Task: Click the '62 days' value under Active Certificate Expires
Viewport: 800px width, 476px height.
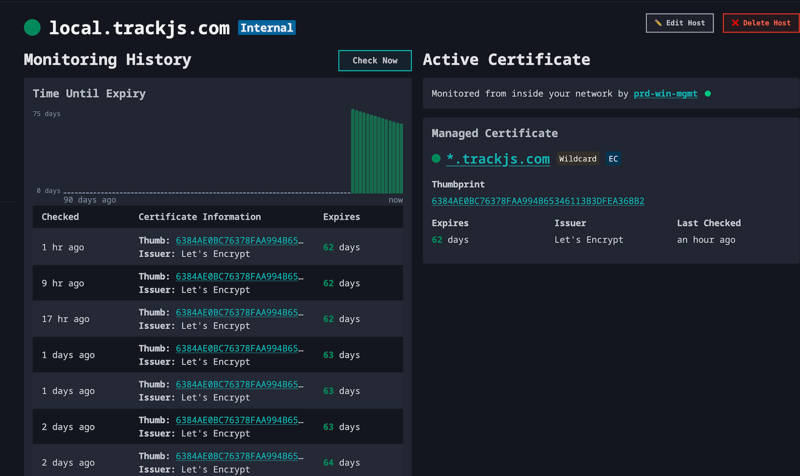Action: 450,240
